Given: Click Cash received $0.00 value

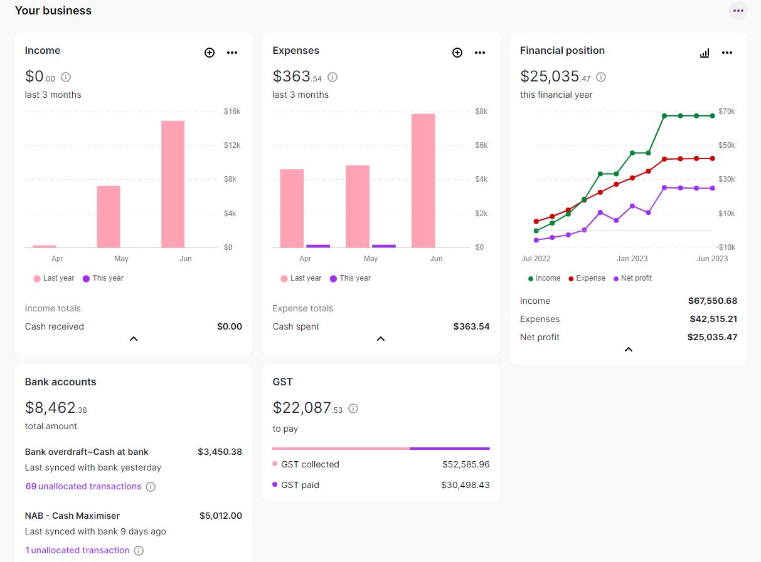Looking at the screenshot, I should (x=230, y=326).
